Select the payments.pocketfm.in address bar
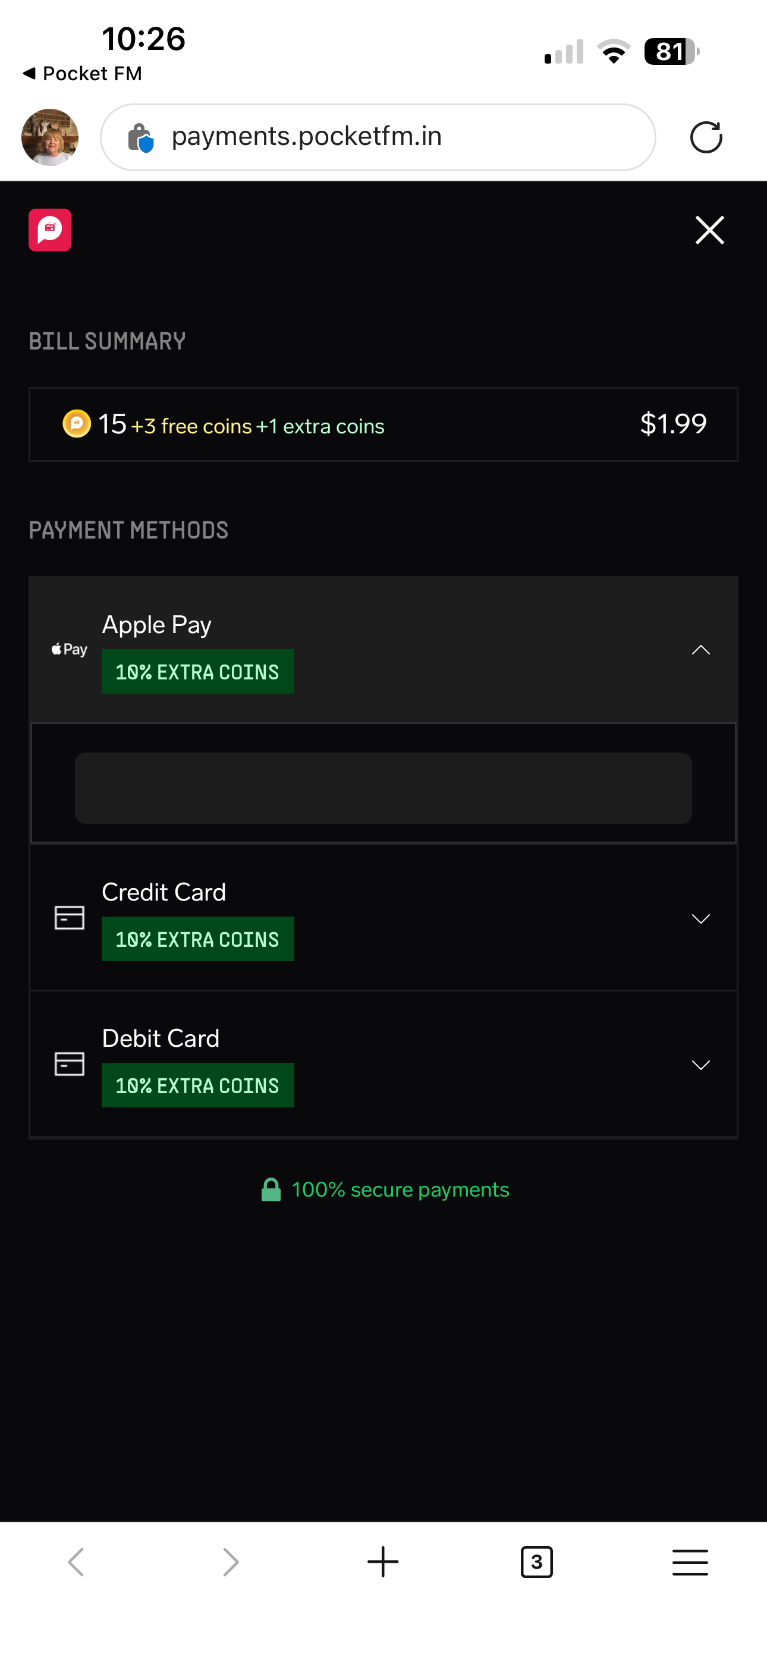This screenshot has width=767, height=1662. pyautogui.click(x=378, y=137)
